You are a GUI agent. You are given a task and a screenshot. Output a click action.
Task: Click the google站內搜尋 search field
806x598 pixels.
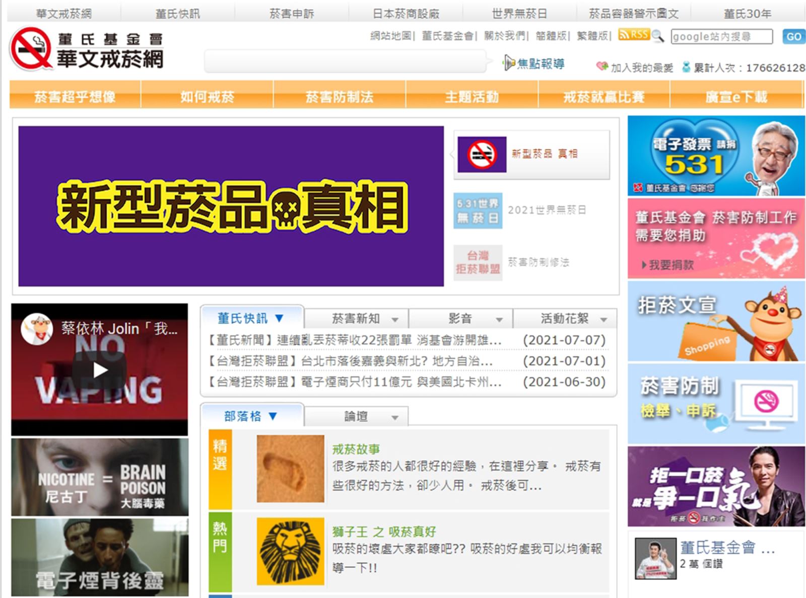[721, 36]
